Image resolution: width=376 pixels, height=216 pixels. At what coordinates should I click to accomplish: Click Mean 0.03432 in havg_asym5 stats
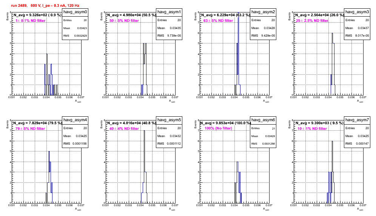coord(169,136)
